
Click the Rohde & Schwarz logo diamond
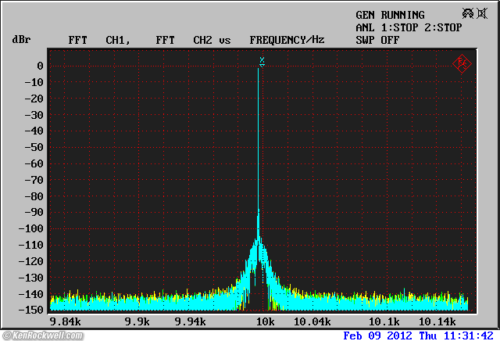point(461,63)
